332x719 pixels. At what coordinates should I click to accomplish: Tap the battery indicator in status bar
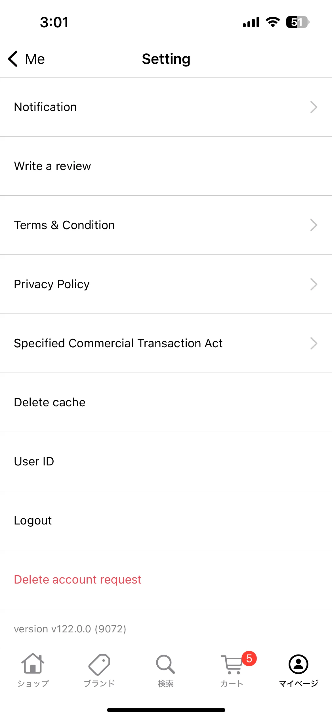(298, 22)
